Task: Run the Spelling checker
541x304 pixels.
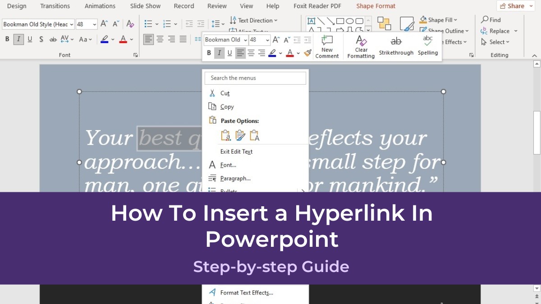Action: (427, 46)
